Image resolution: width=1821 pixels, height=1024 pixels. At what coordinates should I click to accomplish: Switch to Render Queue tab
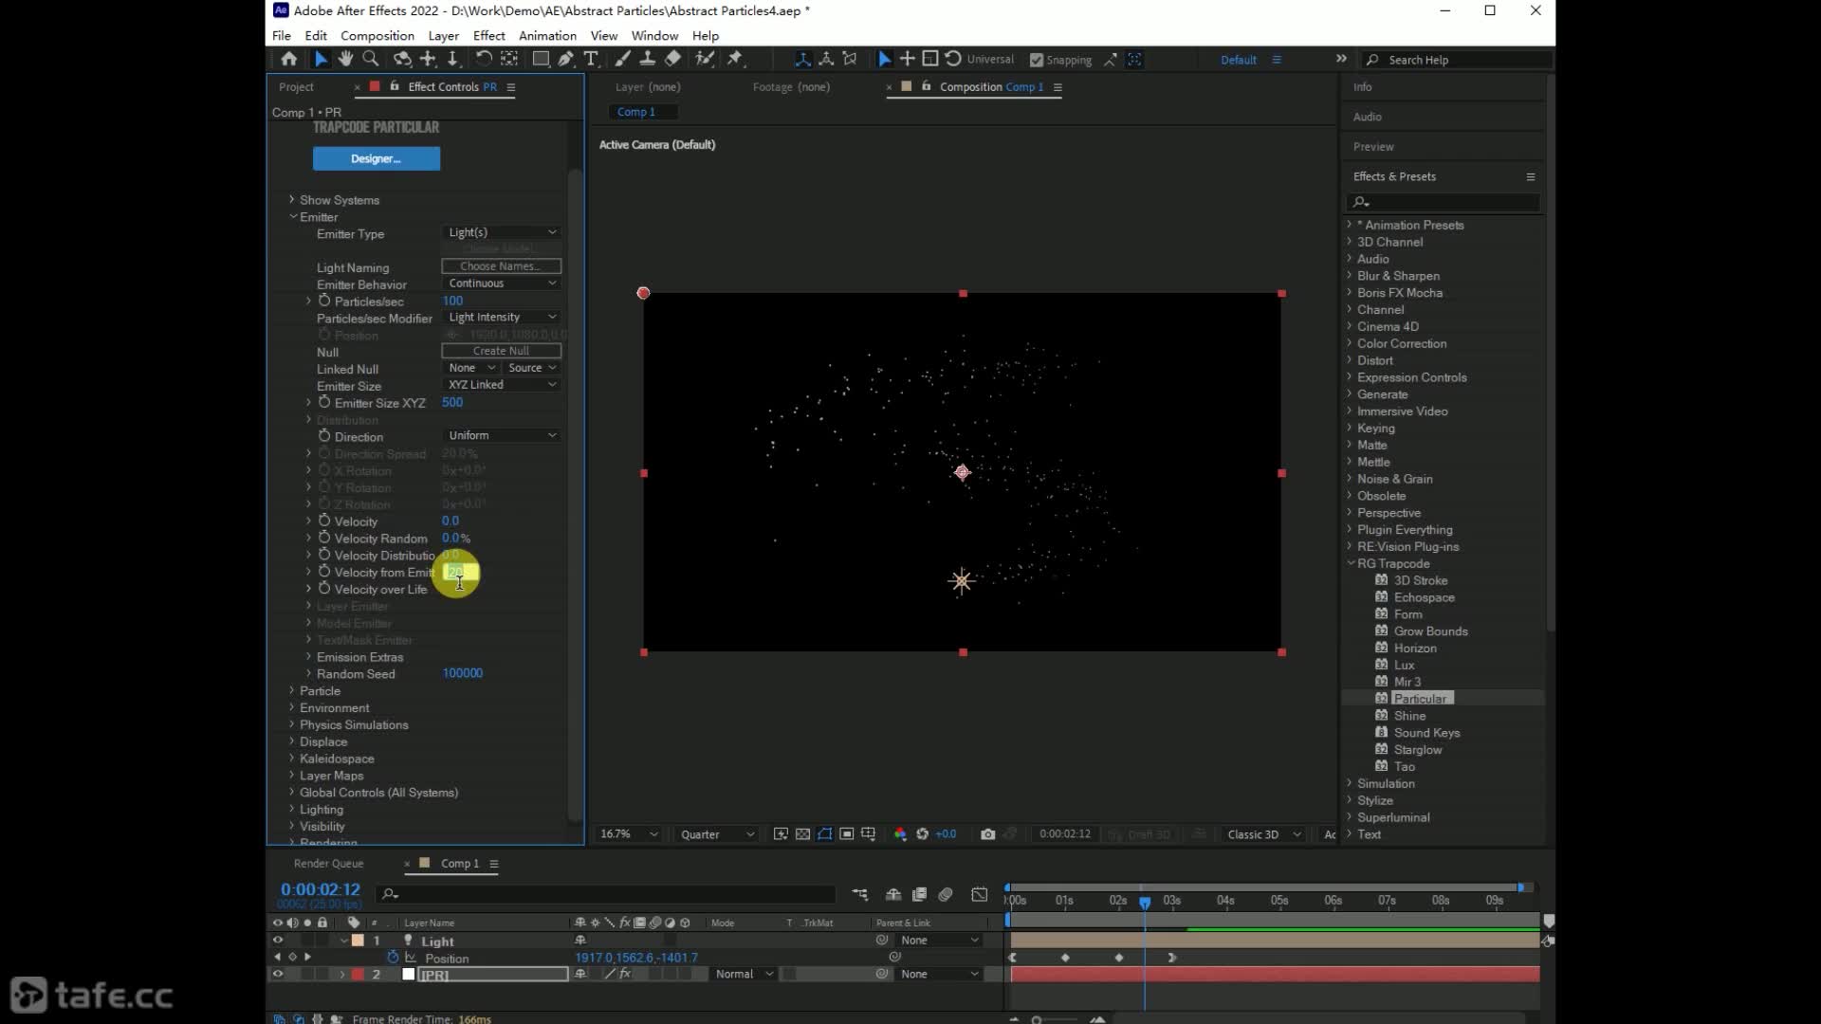click(328, 864)
